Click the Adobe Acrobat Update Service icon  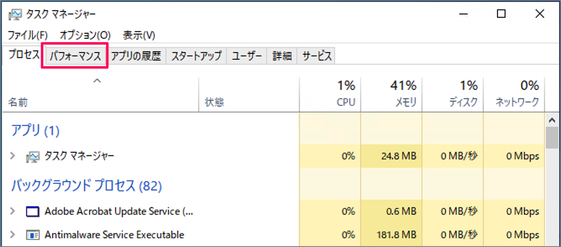tap(32, 211)
